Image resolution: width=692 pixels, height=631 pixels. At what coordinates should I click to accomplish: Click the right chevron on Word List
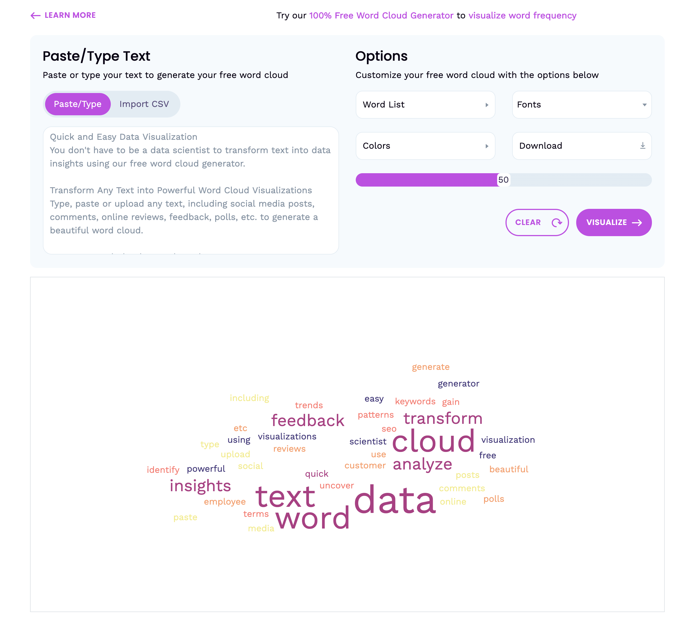487,105
